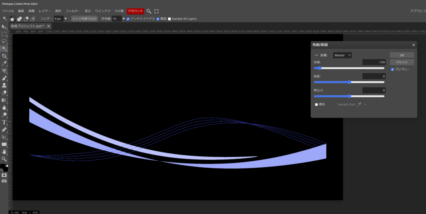Image resolution: width=426 pixels, height=214 pixels.
Task: Select the Zoom magnifier tool in the left toolbar
Action: pos(4,159)
